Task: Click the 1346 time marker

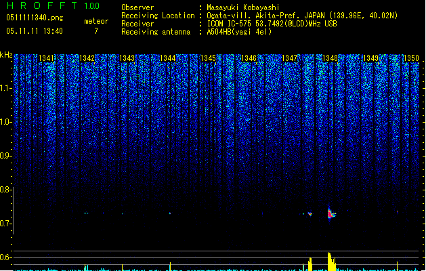Action: coord(249,58)
